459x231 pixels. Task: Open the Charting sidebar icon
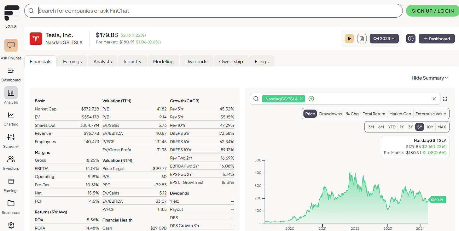[x=11, y=115]
